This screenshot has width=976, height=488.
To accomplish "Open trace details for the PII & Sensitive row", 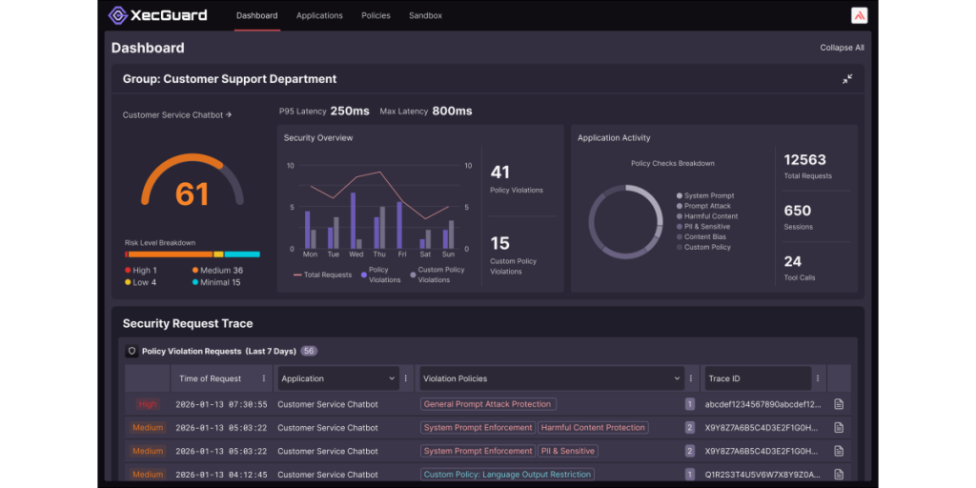I will pyautogui.click(x=839, y=451).
